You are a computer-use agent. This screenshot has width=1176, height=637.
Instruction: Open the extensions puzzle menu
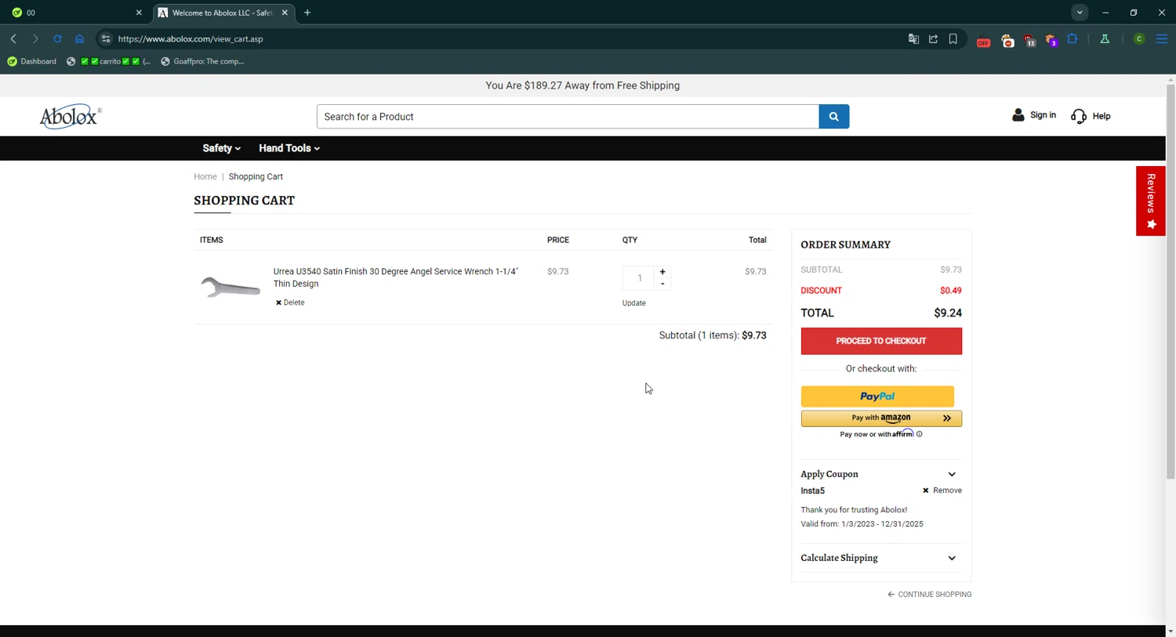1073,38
